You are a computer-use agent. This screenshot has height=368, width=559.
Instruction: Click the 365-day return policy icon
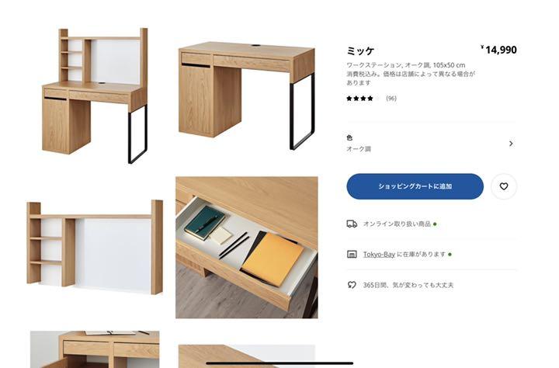tap(352, 285)
